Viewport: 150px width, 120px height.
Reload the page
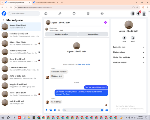pos(11,7)
